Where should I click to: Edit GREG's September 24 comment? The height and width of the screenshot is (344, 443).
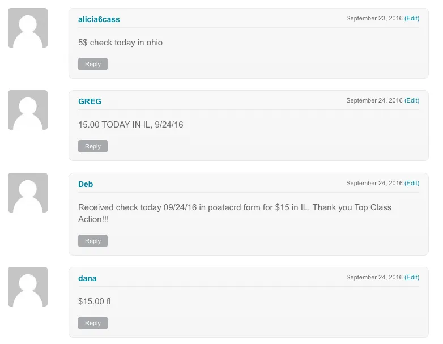[412, 100]
